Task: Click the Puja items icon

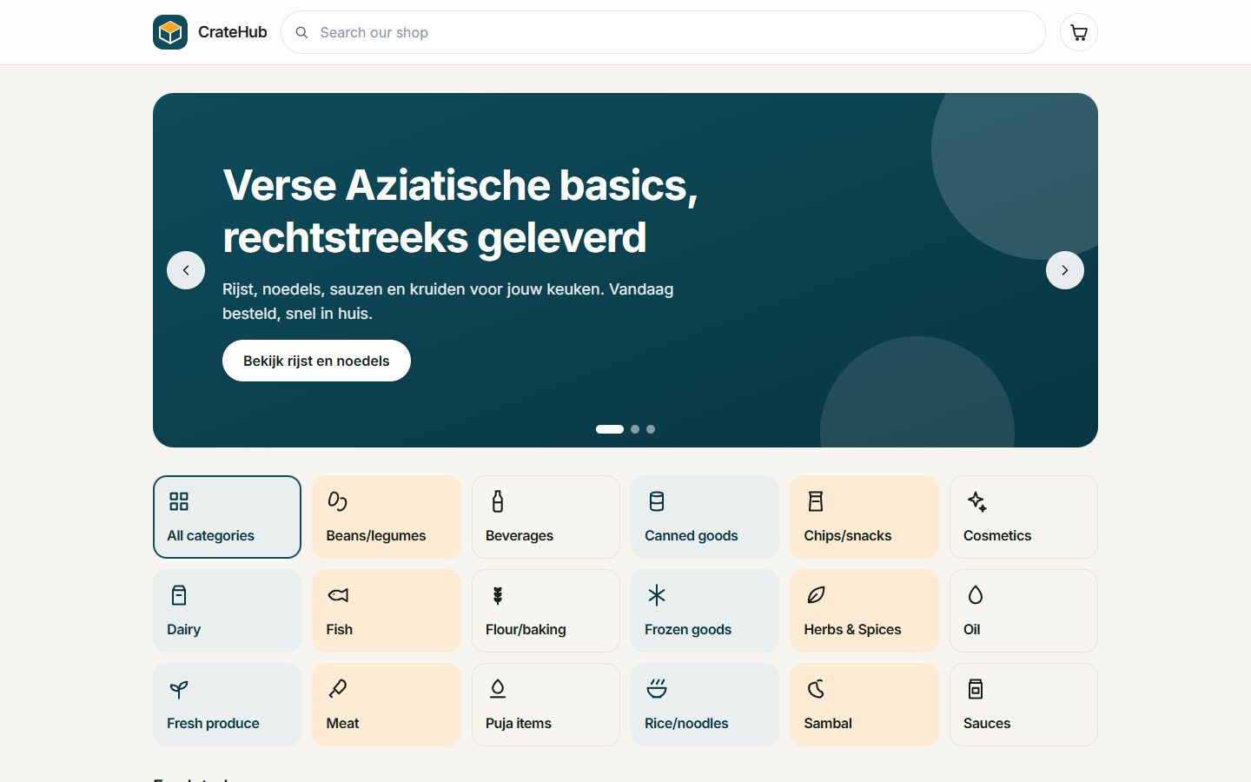Action: click(498, 689)
